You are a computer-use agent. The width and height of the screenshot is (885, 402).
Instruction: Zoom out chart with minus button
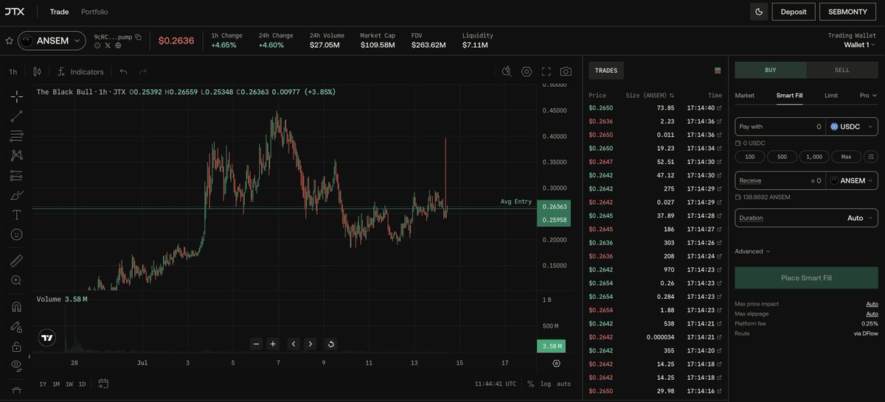(256, 344)
